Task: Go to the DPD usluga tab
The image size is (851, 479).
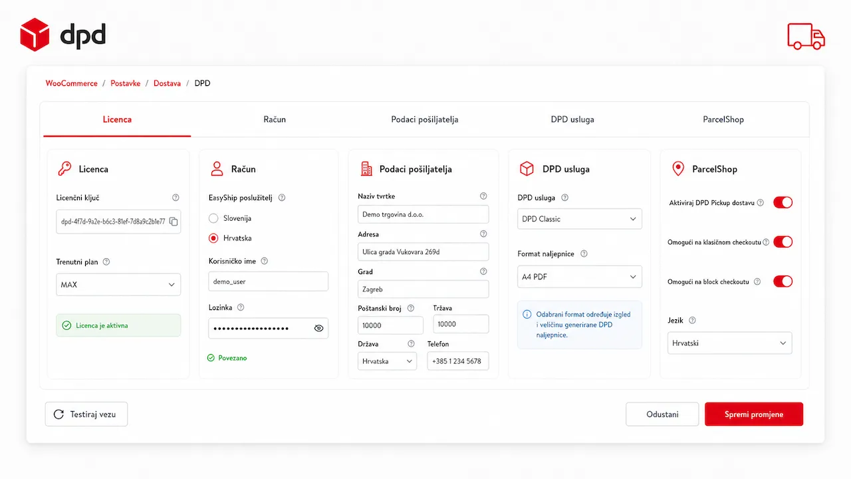Action: (572, 120)
